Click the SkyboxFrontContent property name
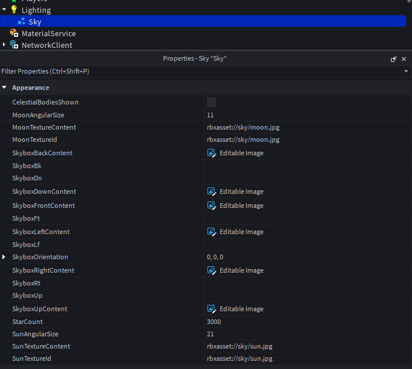Viewport: 412px width, 369px height. [44, 206]
